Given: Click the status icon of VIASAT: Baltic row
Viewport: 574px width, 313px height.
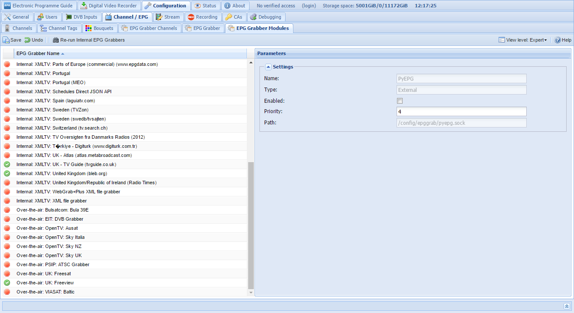Looking at the screenshot, I should coord(7,292).
